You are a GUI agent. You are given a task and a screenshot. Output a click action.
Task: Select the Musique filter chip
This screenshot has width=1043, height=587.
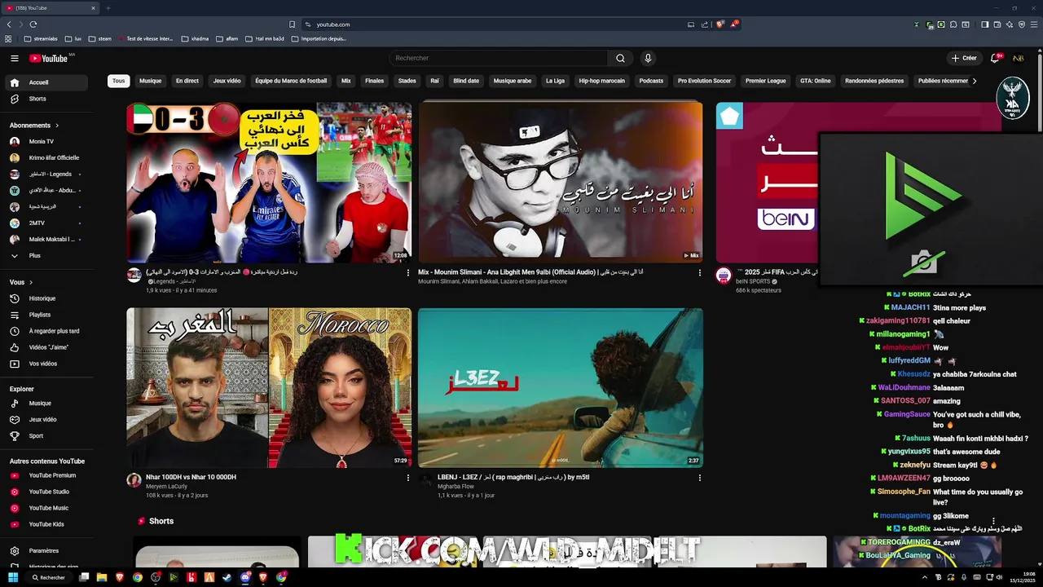coord(150,81)
